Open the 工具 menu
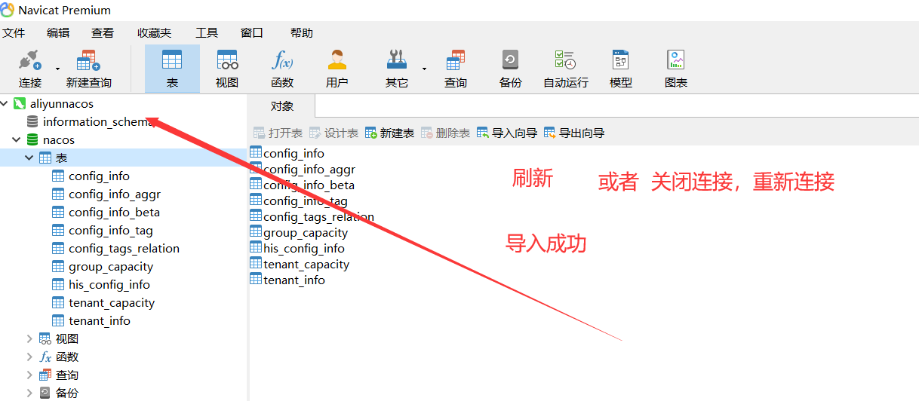Image resolution: width=919 pixels, height=401 pixels. 207,32
